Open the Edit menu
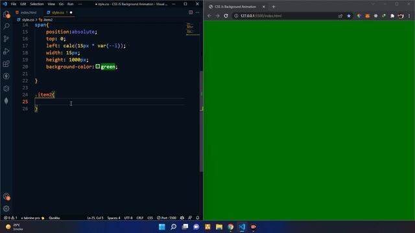 tap(23, 4)
